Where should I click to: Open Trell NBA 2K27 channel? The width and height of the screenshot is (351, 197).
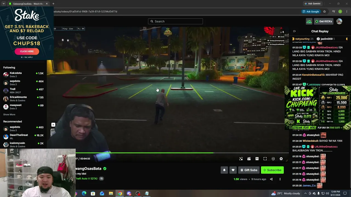(x=23, y=91)
